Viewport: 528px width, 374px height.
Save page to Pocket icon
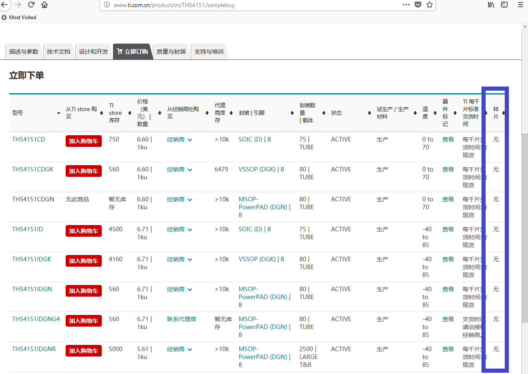418,5
